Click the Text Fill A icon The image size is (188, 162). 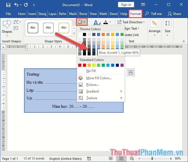coord(106,22)
